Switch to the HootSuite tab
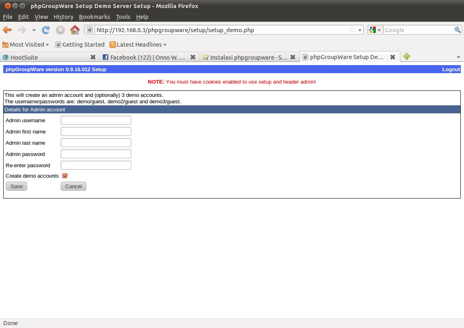The width and height of the screenshot is (464, 328). pyautogui.click(x=50, y=57)
